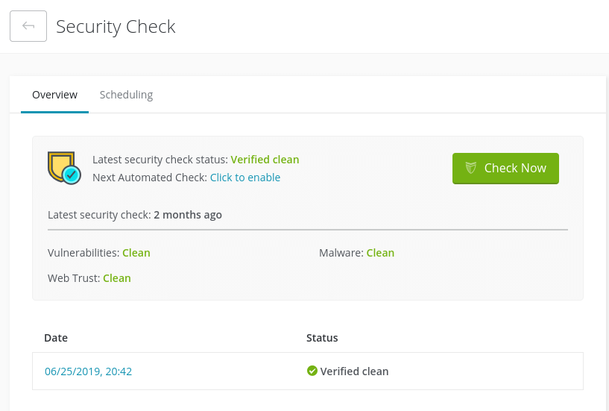
Task: Click the Status column header
Action: pos(322,338)
